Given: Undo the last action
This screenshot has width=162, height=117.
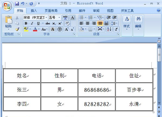Looking at the screenshot, I should click(23, 4).
